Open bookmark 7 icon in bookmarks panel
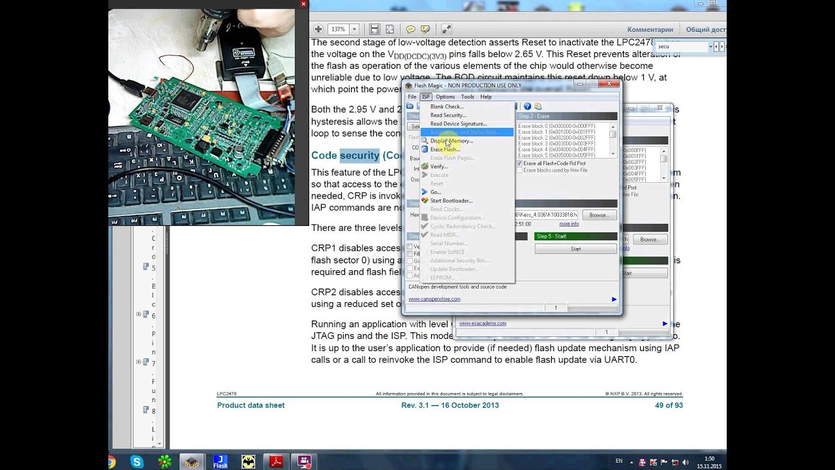835x470 pixels. (146, 362)
